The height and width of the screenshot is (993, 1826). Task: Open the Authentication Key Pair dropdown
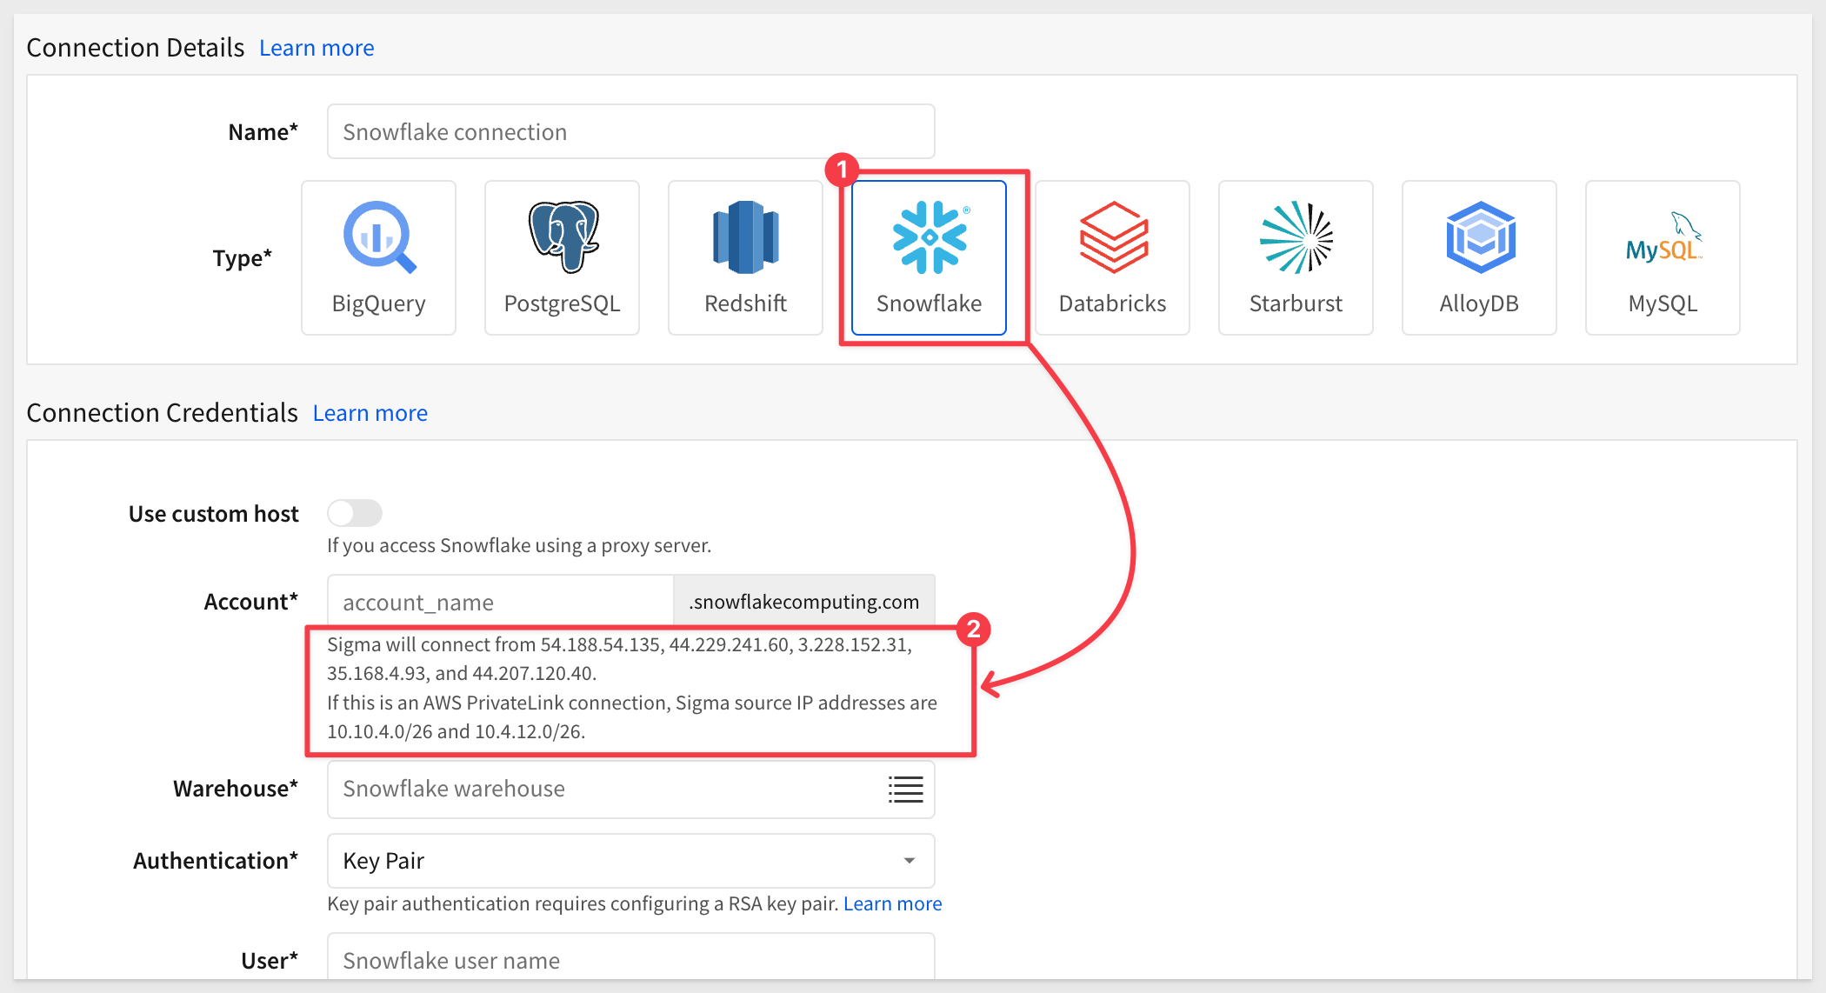(631, 861)
